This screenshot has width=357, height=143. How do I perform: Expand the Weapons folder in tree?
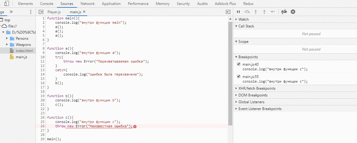pyautogui.click(x=7, y=45)
